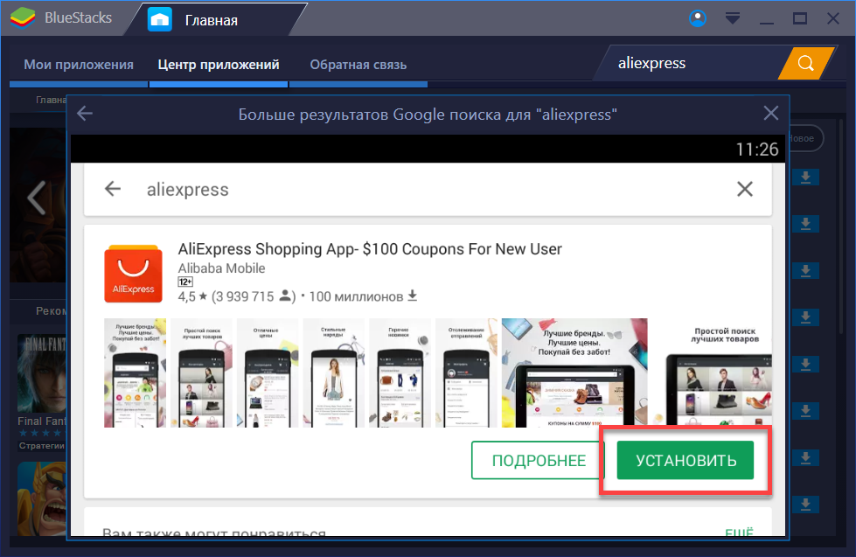Image resolution: width=856 pixels, height=557 pixels.
Task: Go back using the results dialog arrow
Action: [85, 114]
